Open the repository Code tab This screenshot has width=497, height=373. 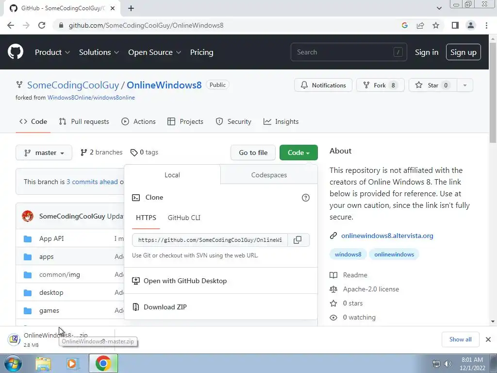pyautogui.click(x=33, y=121)
